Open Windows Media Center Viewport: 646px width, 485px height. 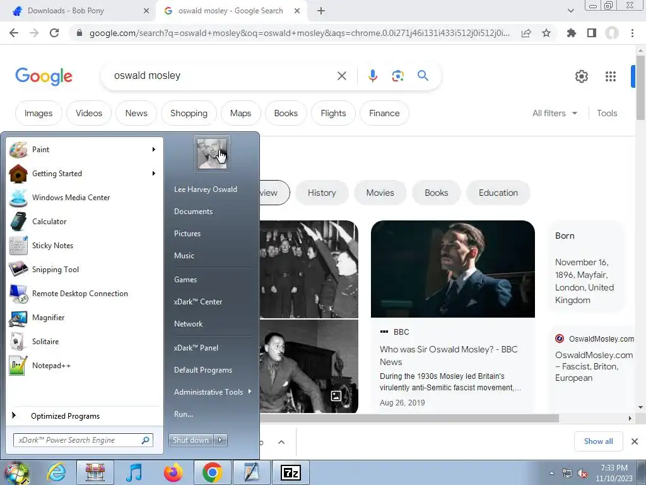point(85,198)
